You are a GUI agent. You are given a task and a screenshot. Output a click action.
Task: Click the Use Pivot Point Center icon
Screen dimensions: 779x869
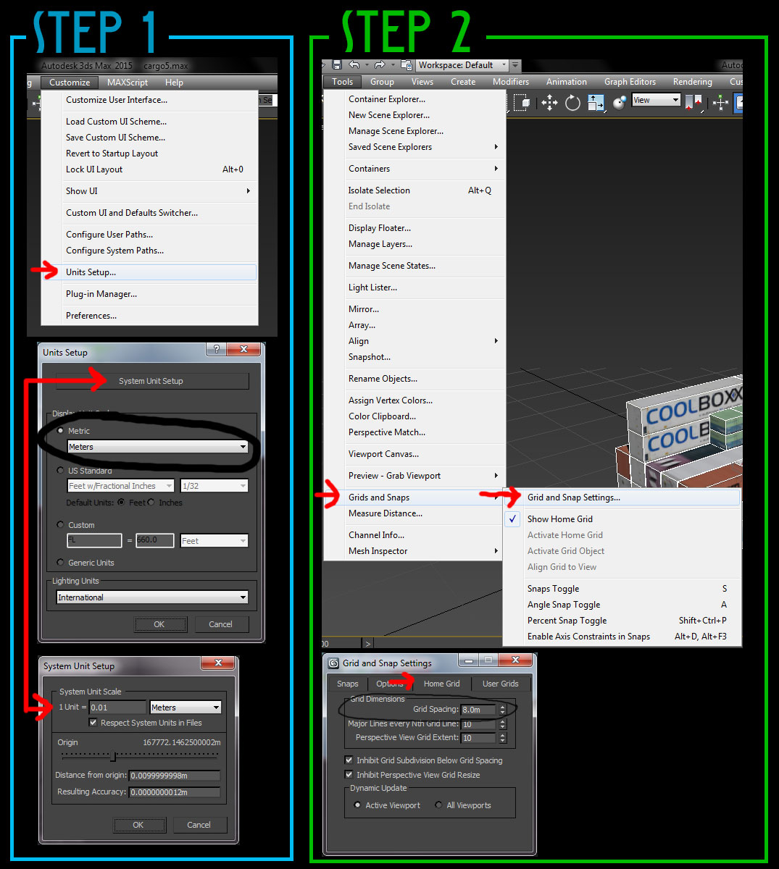(x=693, y=103)
